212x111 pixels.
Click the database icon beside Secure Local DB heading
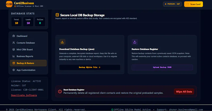tap(57, 15)
